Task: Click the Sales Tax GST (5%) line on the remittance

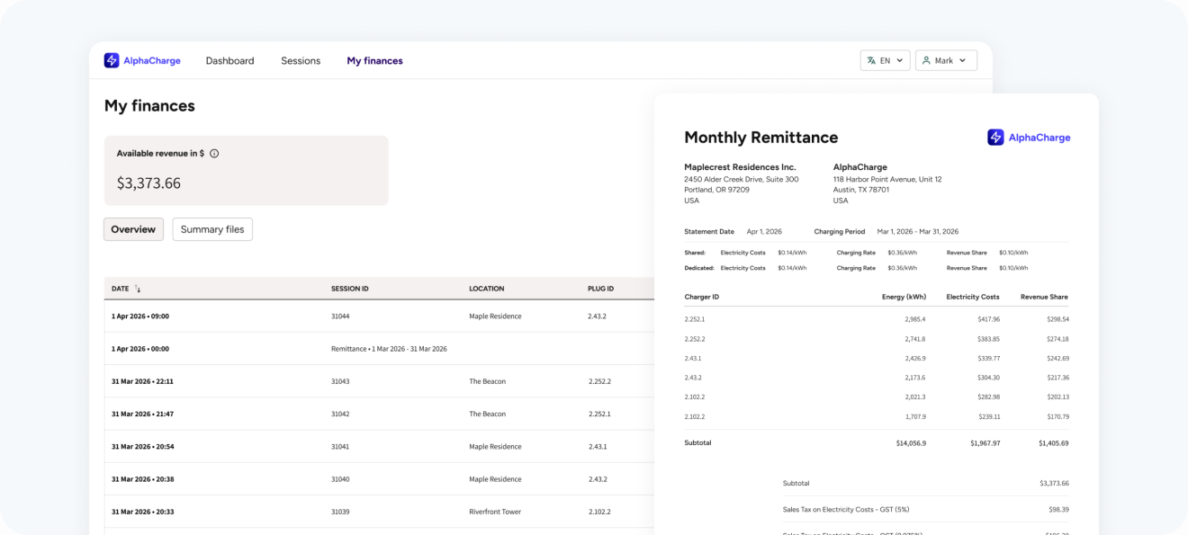Action: pos(926,510)
